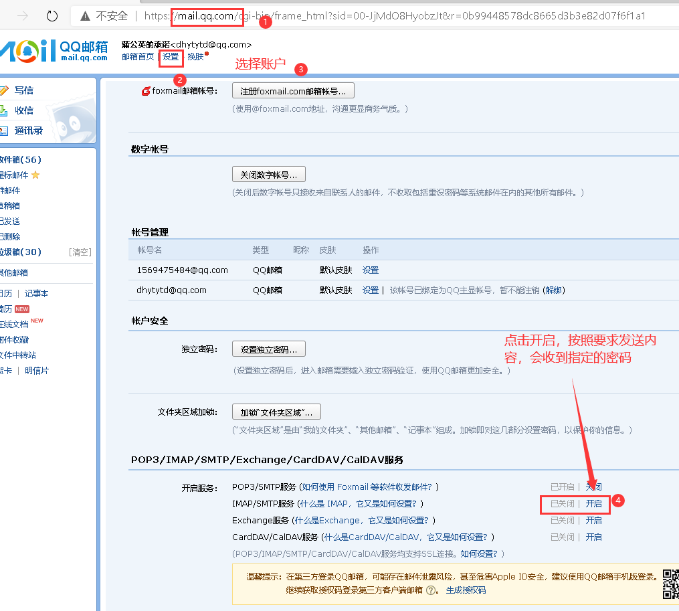Click the red foxmail icon beside foxmail邮箱帐号
Image resolution: width=679 pixels, height=611 pixels.
tap(146, 92)
